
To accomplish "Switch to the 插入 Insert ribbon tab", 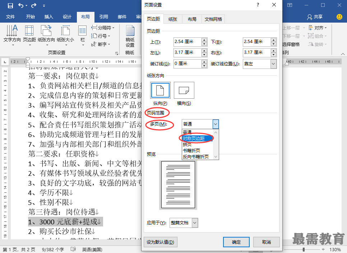I will [49, 17].
